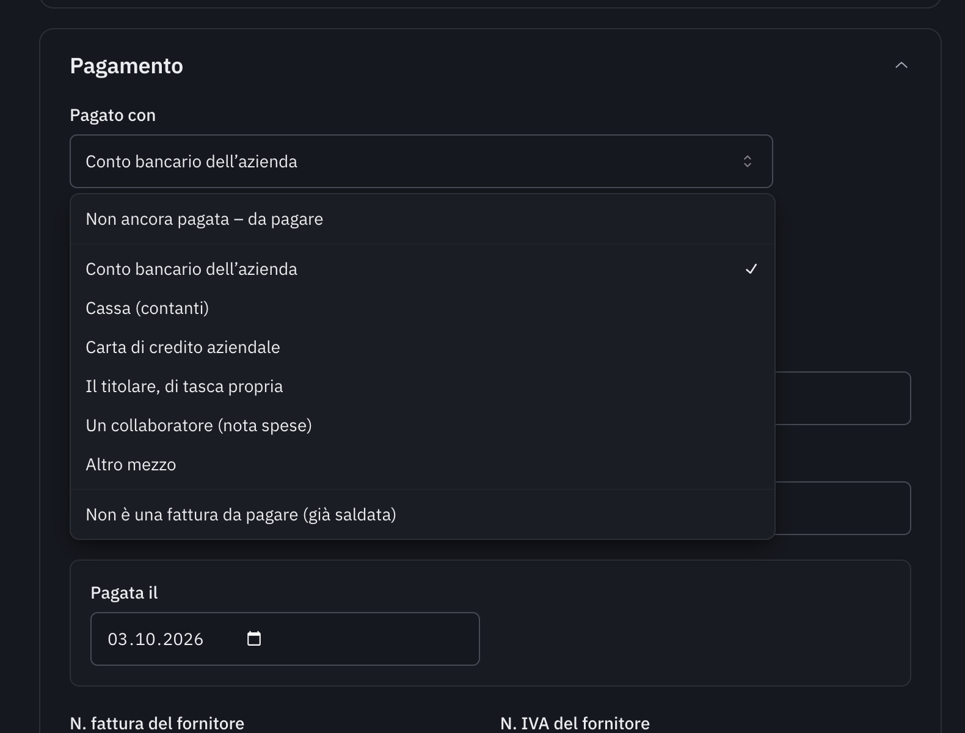
Task: Open the calendar picker icon in Pagata il
Action: coord(253,639)
